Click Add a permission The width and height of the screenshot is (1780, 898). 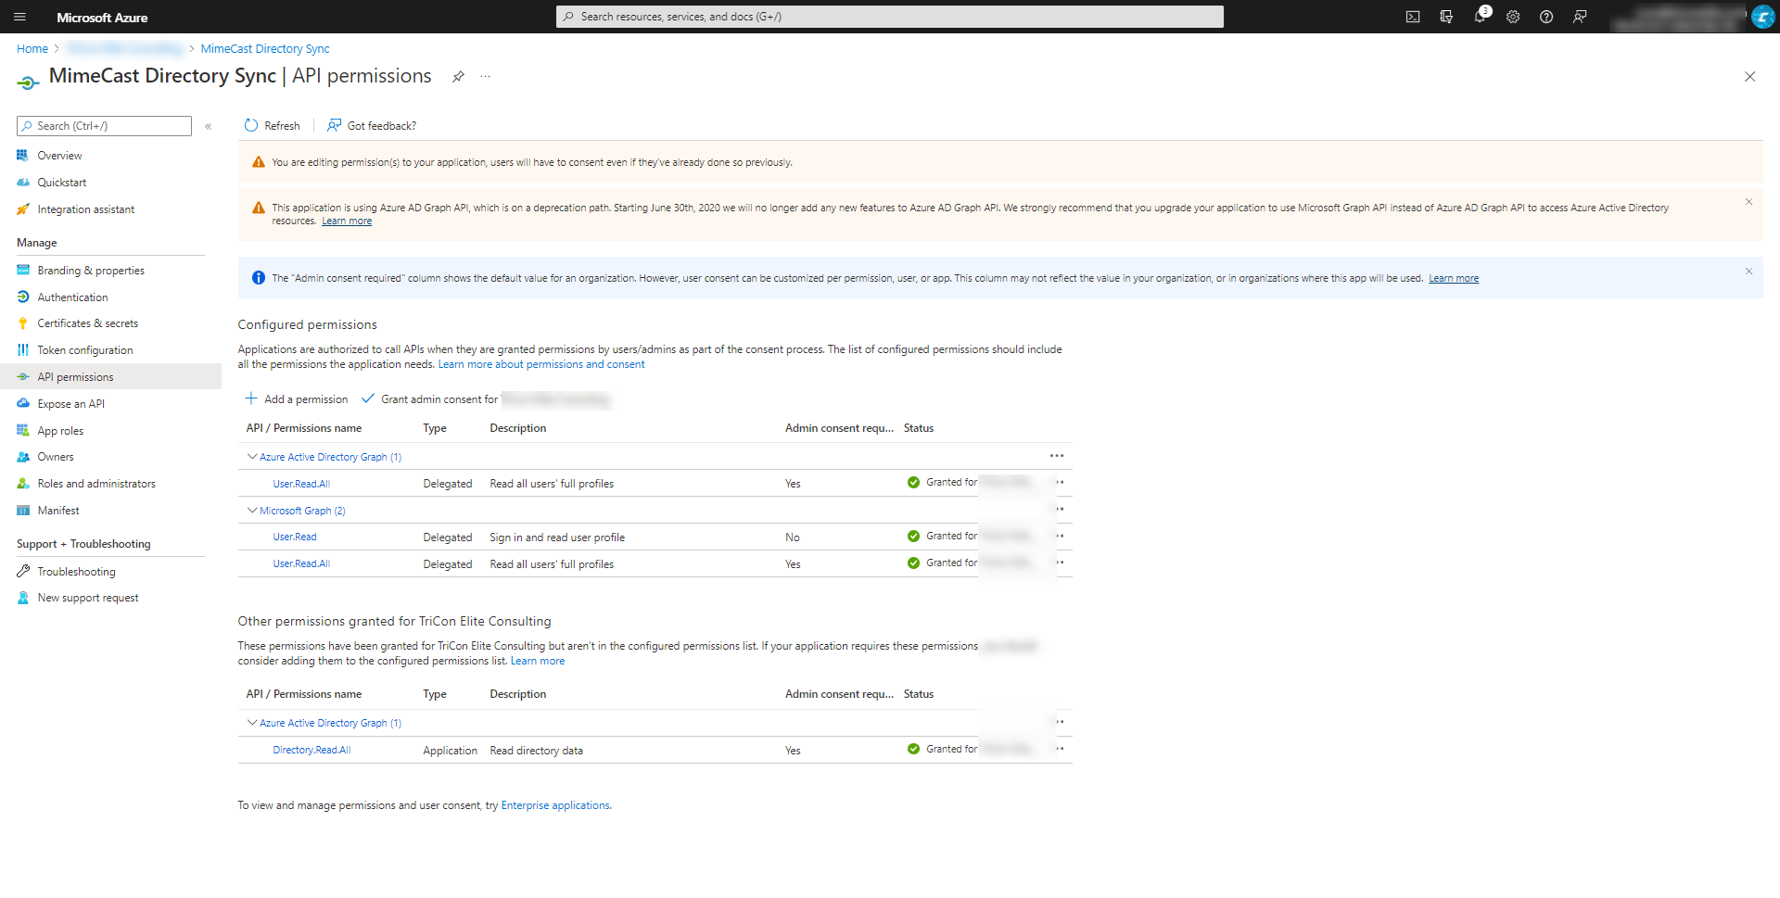[297, 399]
